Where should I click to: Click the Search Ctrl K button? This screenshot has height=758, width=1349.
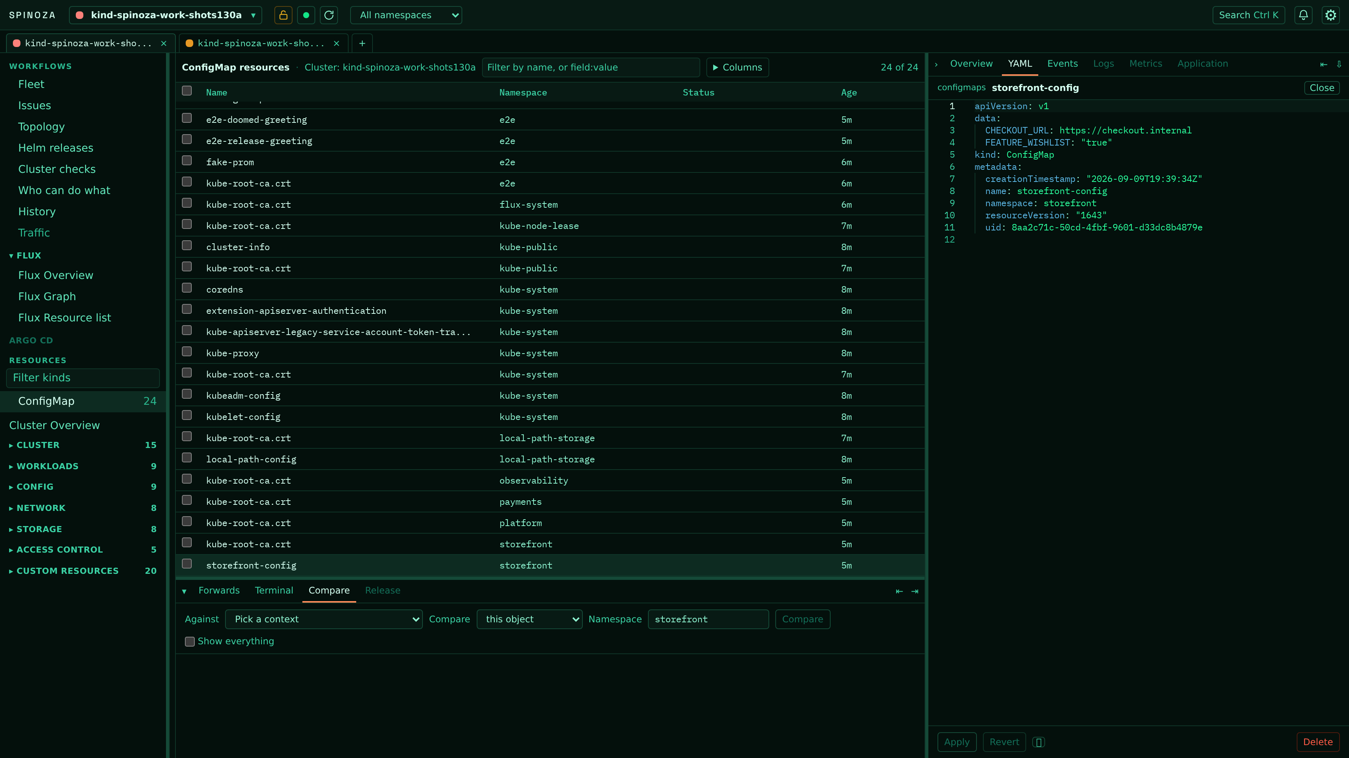(1249, 15)
